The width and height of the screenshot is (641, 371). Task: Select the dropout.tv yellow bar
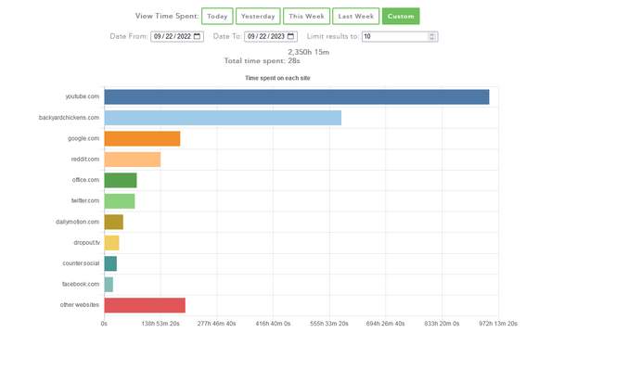tap(112, 243)
